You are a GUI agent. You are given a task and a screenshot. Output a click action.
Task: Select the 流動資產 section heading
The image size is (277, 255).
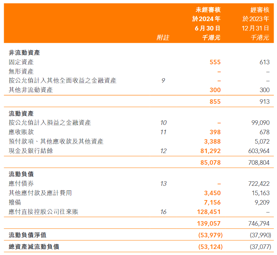pyautogui.click(x=21, y=113)
